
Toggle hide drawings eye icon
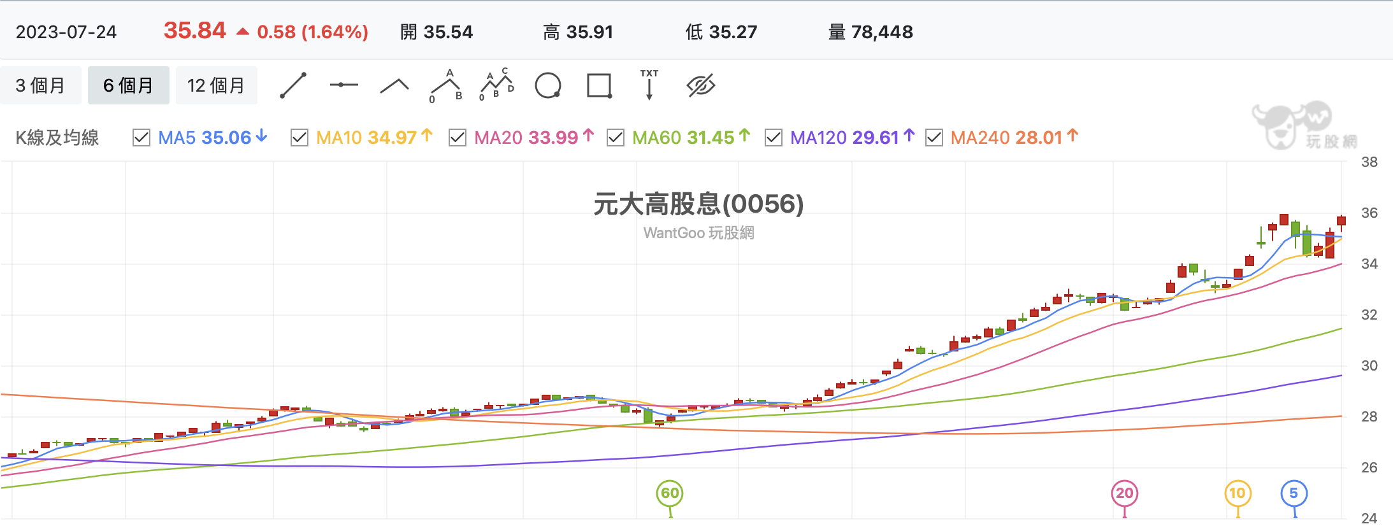701,85
